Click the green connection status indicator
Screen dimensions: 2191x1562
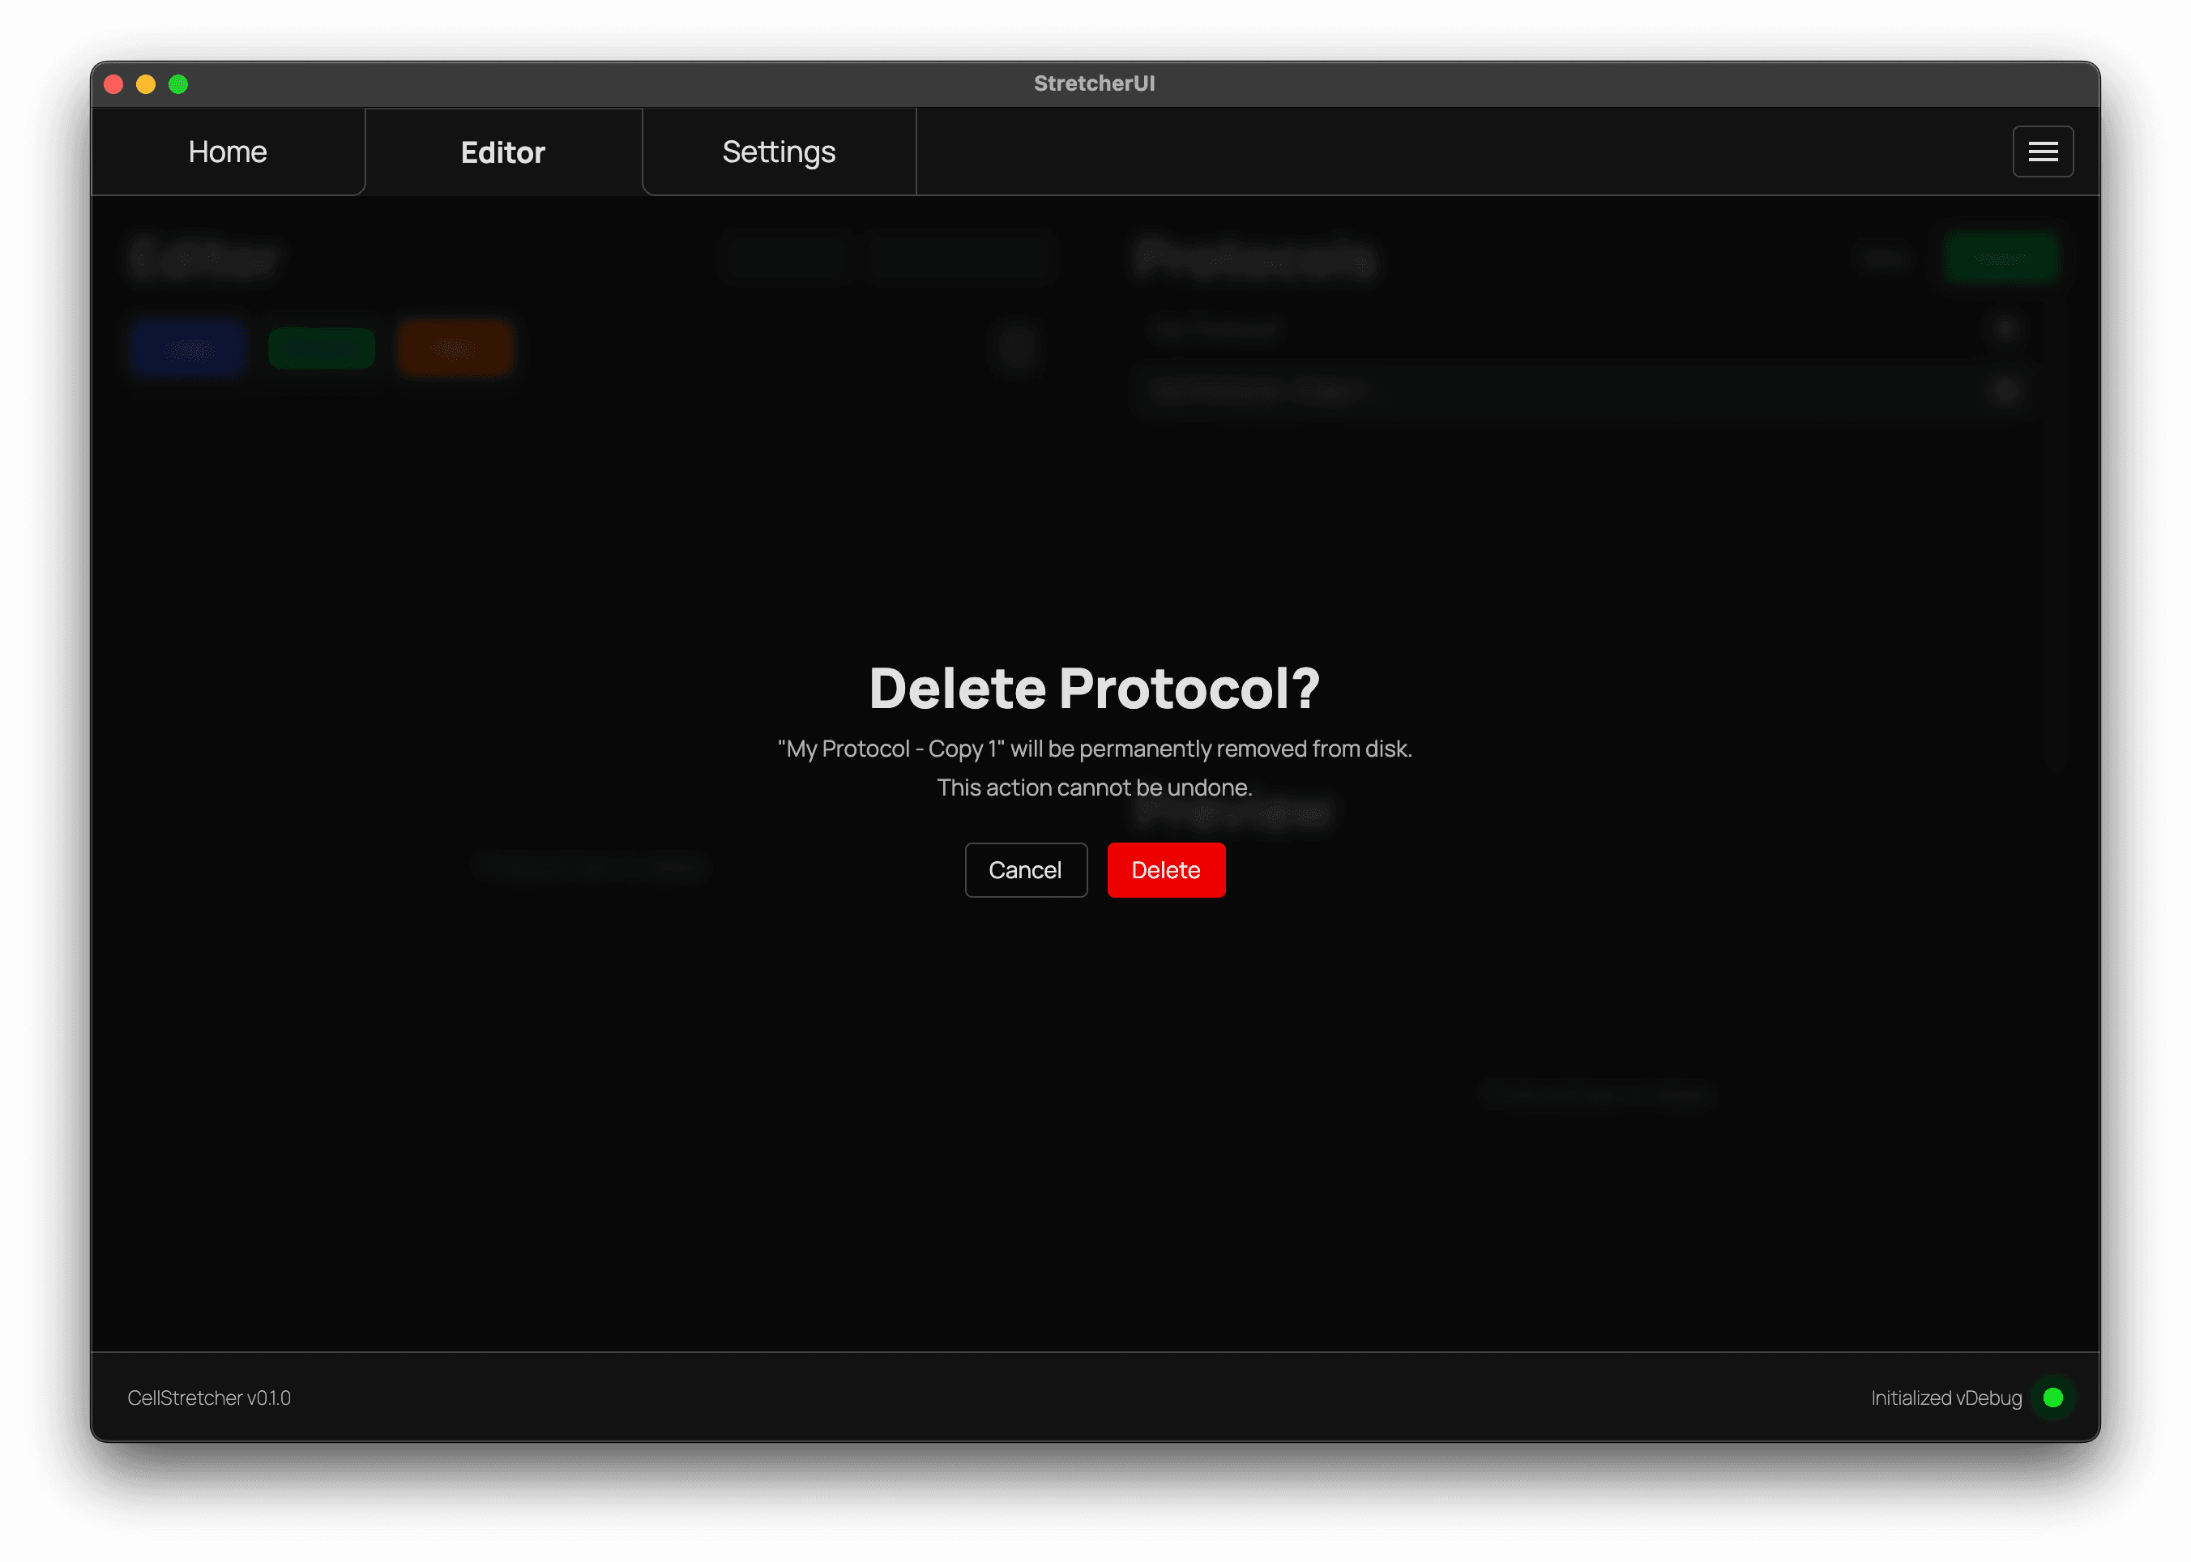2052,1398
